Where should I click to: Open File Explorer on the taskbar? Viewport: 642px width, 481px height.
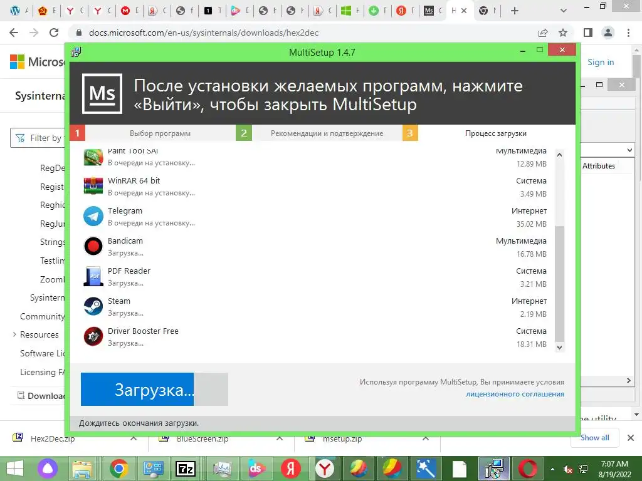coord(82,468)
